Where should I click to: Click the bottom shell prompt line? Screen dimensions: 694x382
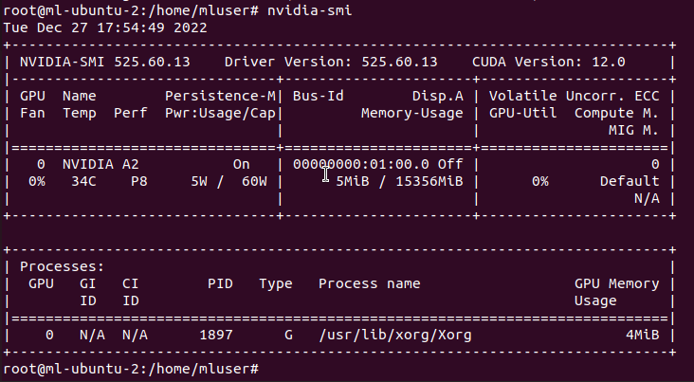131,369
